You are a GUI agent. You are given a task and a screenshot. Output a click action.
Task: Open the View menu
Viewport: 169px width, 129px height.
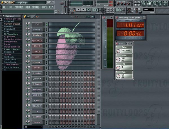point(28,7)
